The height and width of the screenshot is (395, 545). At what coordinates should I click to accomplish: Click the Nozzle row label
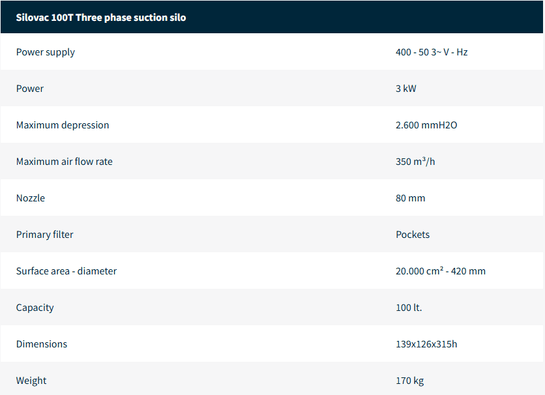[x=31, y=198]
